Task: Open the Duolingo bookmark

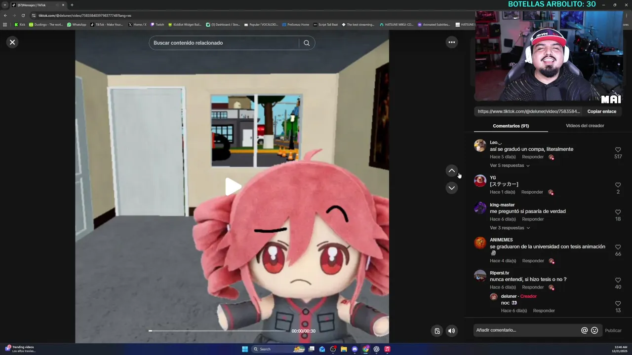Action: pyautogui.click(x=46, y=24)
